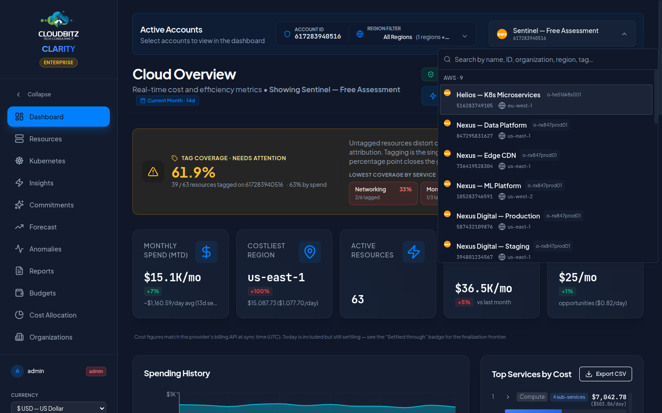
Task: Click the AWS icon beside Nexus — Edge CDN
Action: coord(447,153)
